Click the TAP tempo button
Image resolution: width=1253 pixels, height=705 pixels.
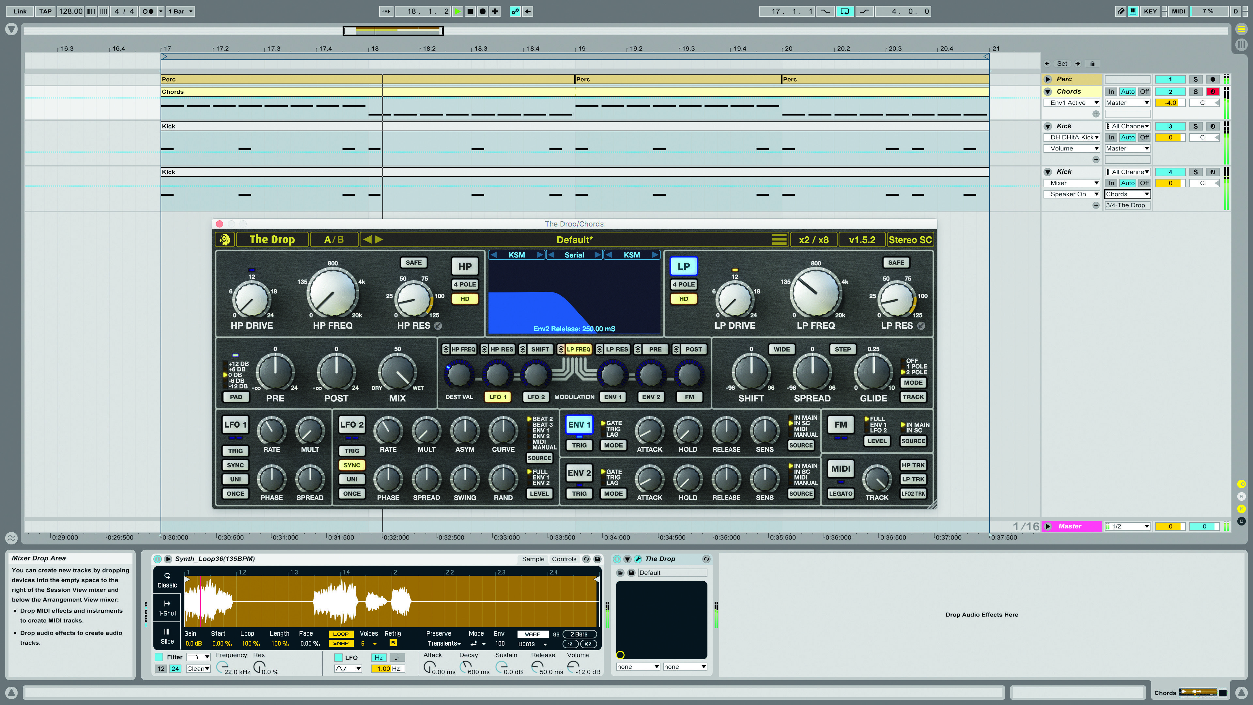coord(45,11)
